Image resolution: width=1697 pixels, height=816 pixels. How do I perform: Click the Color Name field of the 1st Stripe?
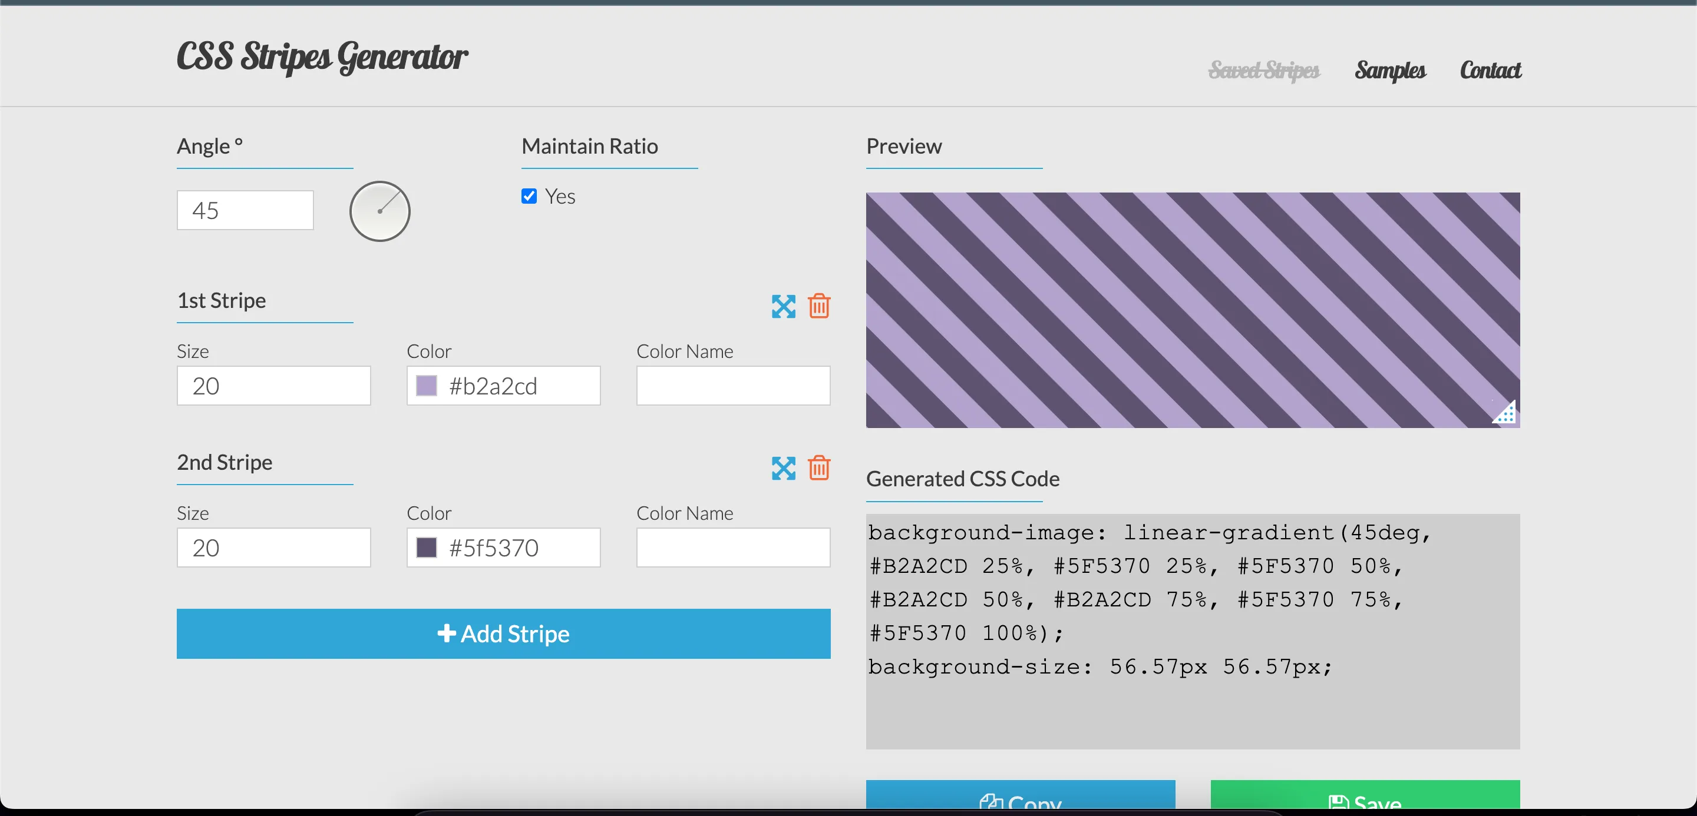733,385
